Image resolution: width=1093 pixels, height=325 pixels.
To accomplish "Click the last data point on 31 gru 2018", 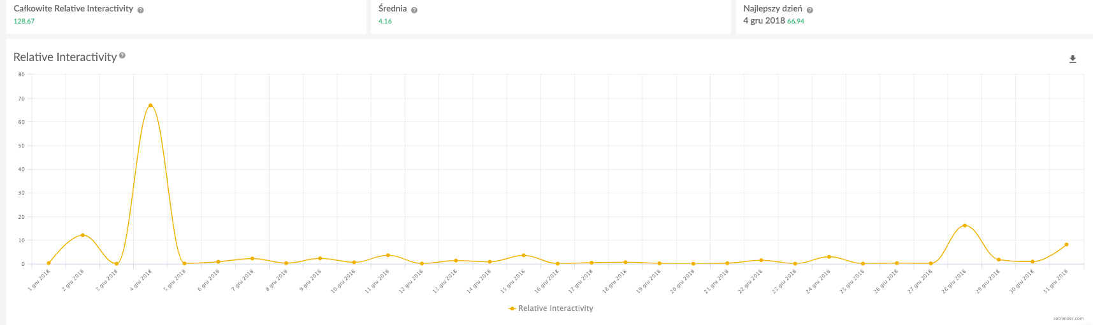I will click(x=1066, y=245).
